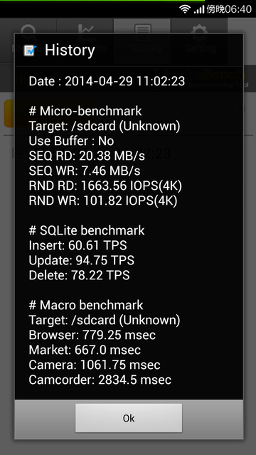Click the # SQLite benchmark heading
The image size is (256, 455).
click(87, 230)
